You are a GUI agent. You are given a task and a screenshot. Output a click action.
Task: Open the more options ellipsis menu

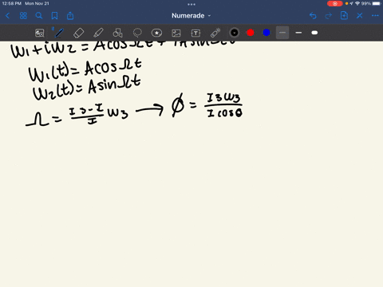375,16
